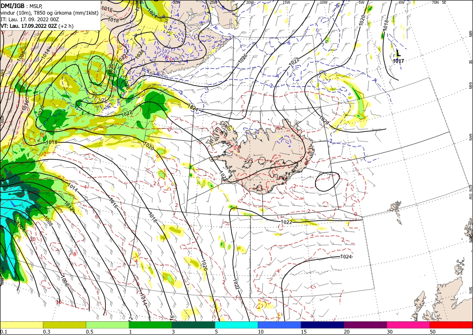The height and width of the screenshot is (335, 473).
Task: Click the "0.1" legend value
Action: pos(3,332)
